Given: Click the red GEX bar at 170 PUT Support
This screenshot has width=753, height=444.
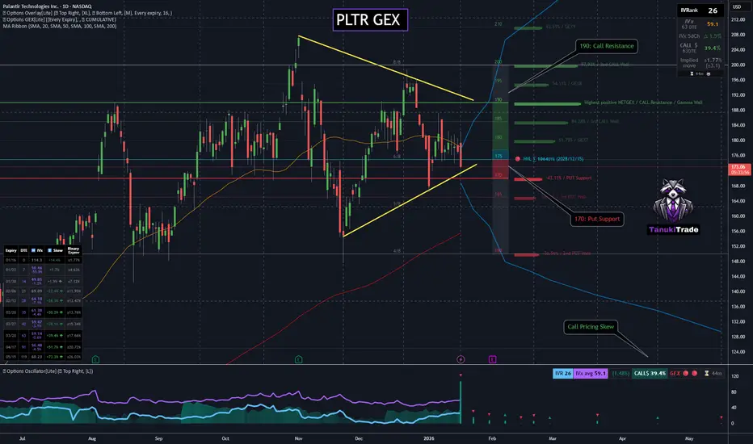Looking at the screenshot, I should tap(528, 179).
